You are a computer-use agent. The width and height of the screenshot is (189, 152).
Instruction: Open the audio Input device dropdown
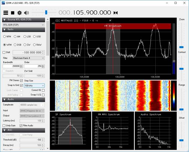pos(32,111)
